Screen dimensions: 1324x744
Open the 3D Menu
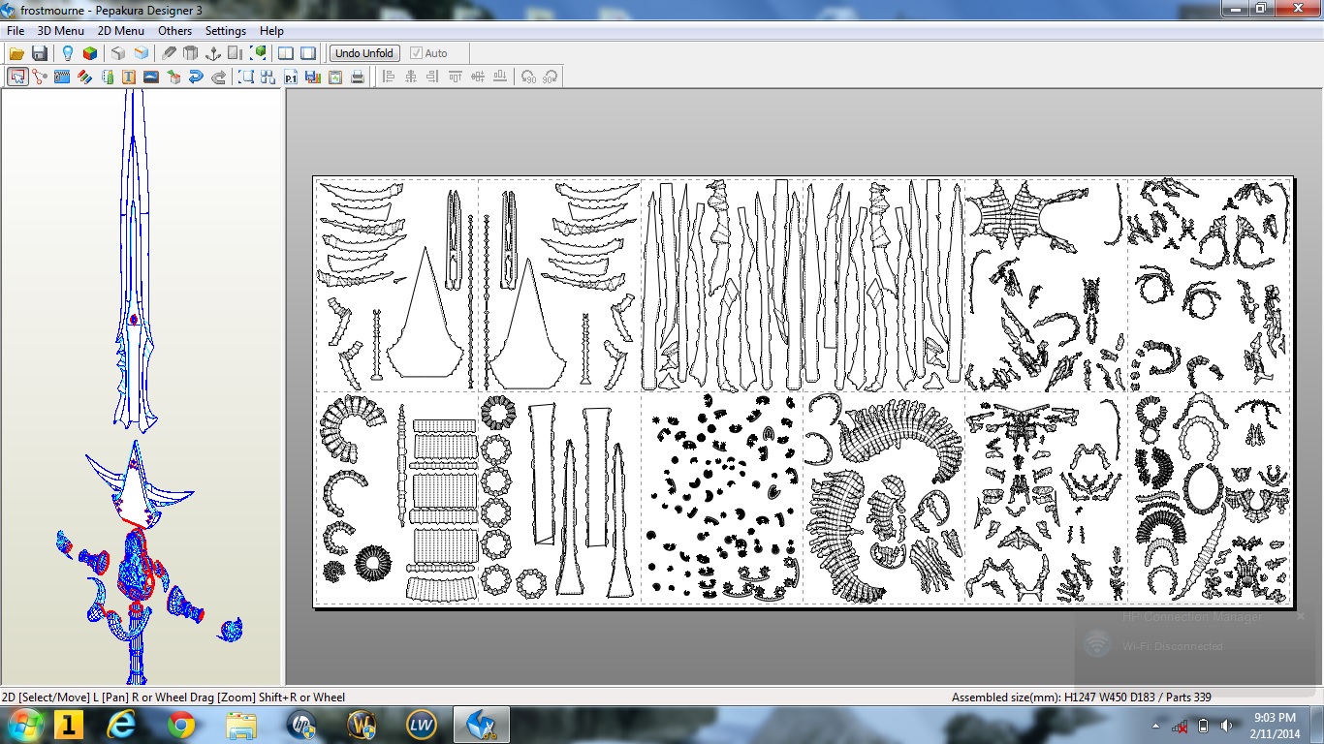pos(61,31)
